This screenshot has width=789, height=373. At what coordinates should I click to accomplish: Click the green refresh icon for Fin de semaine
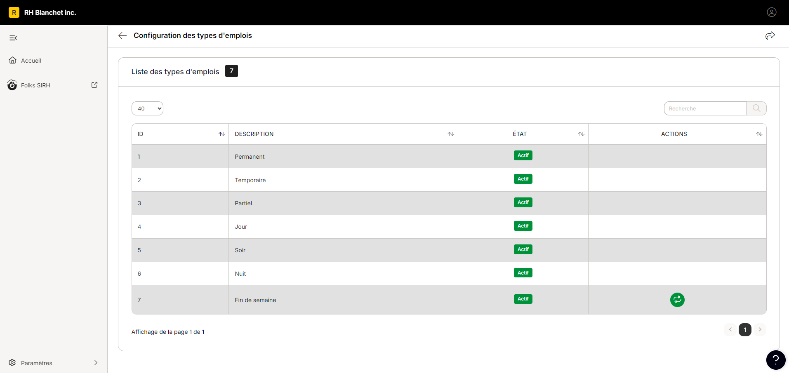[x=677, y=300]
